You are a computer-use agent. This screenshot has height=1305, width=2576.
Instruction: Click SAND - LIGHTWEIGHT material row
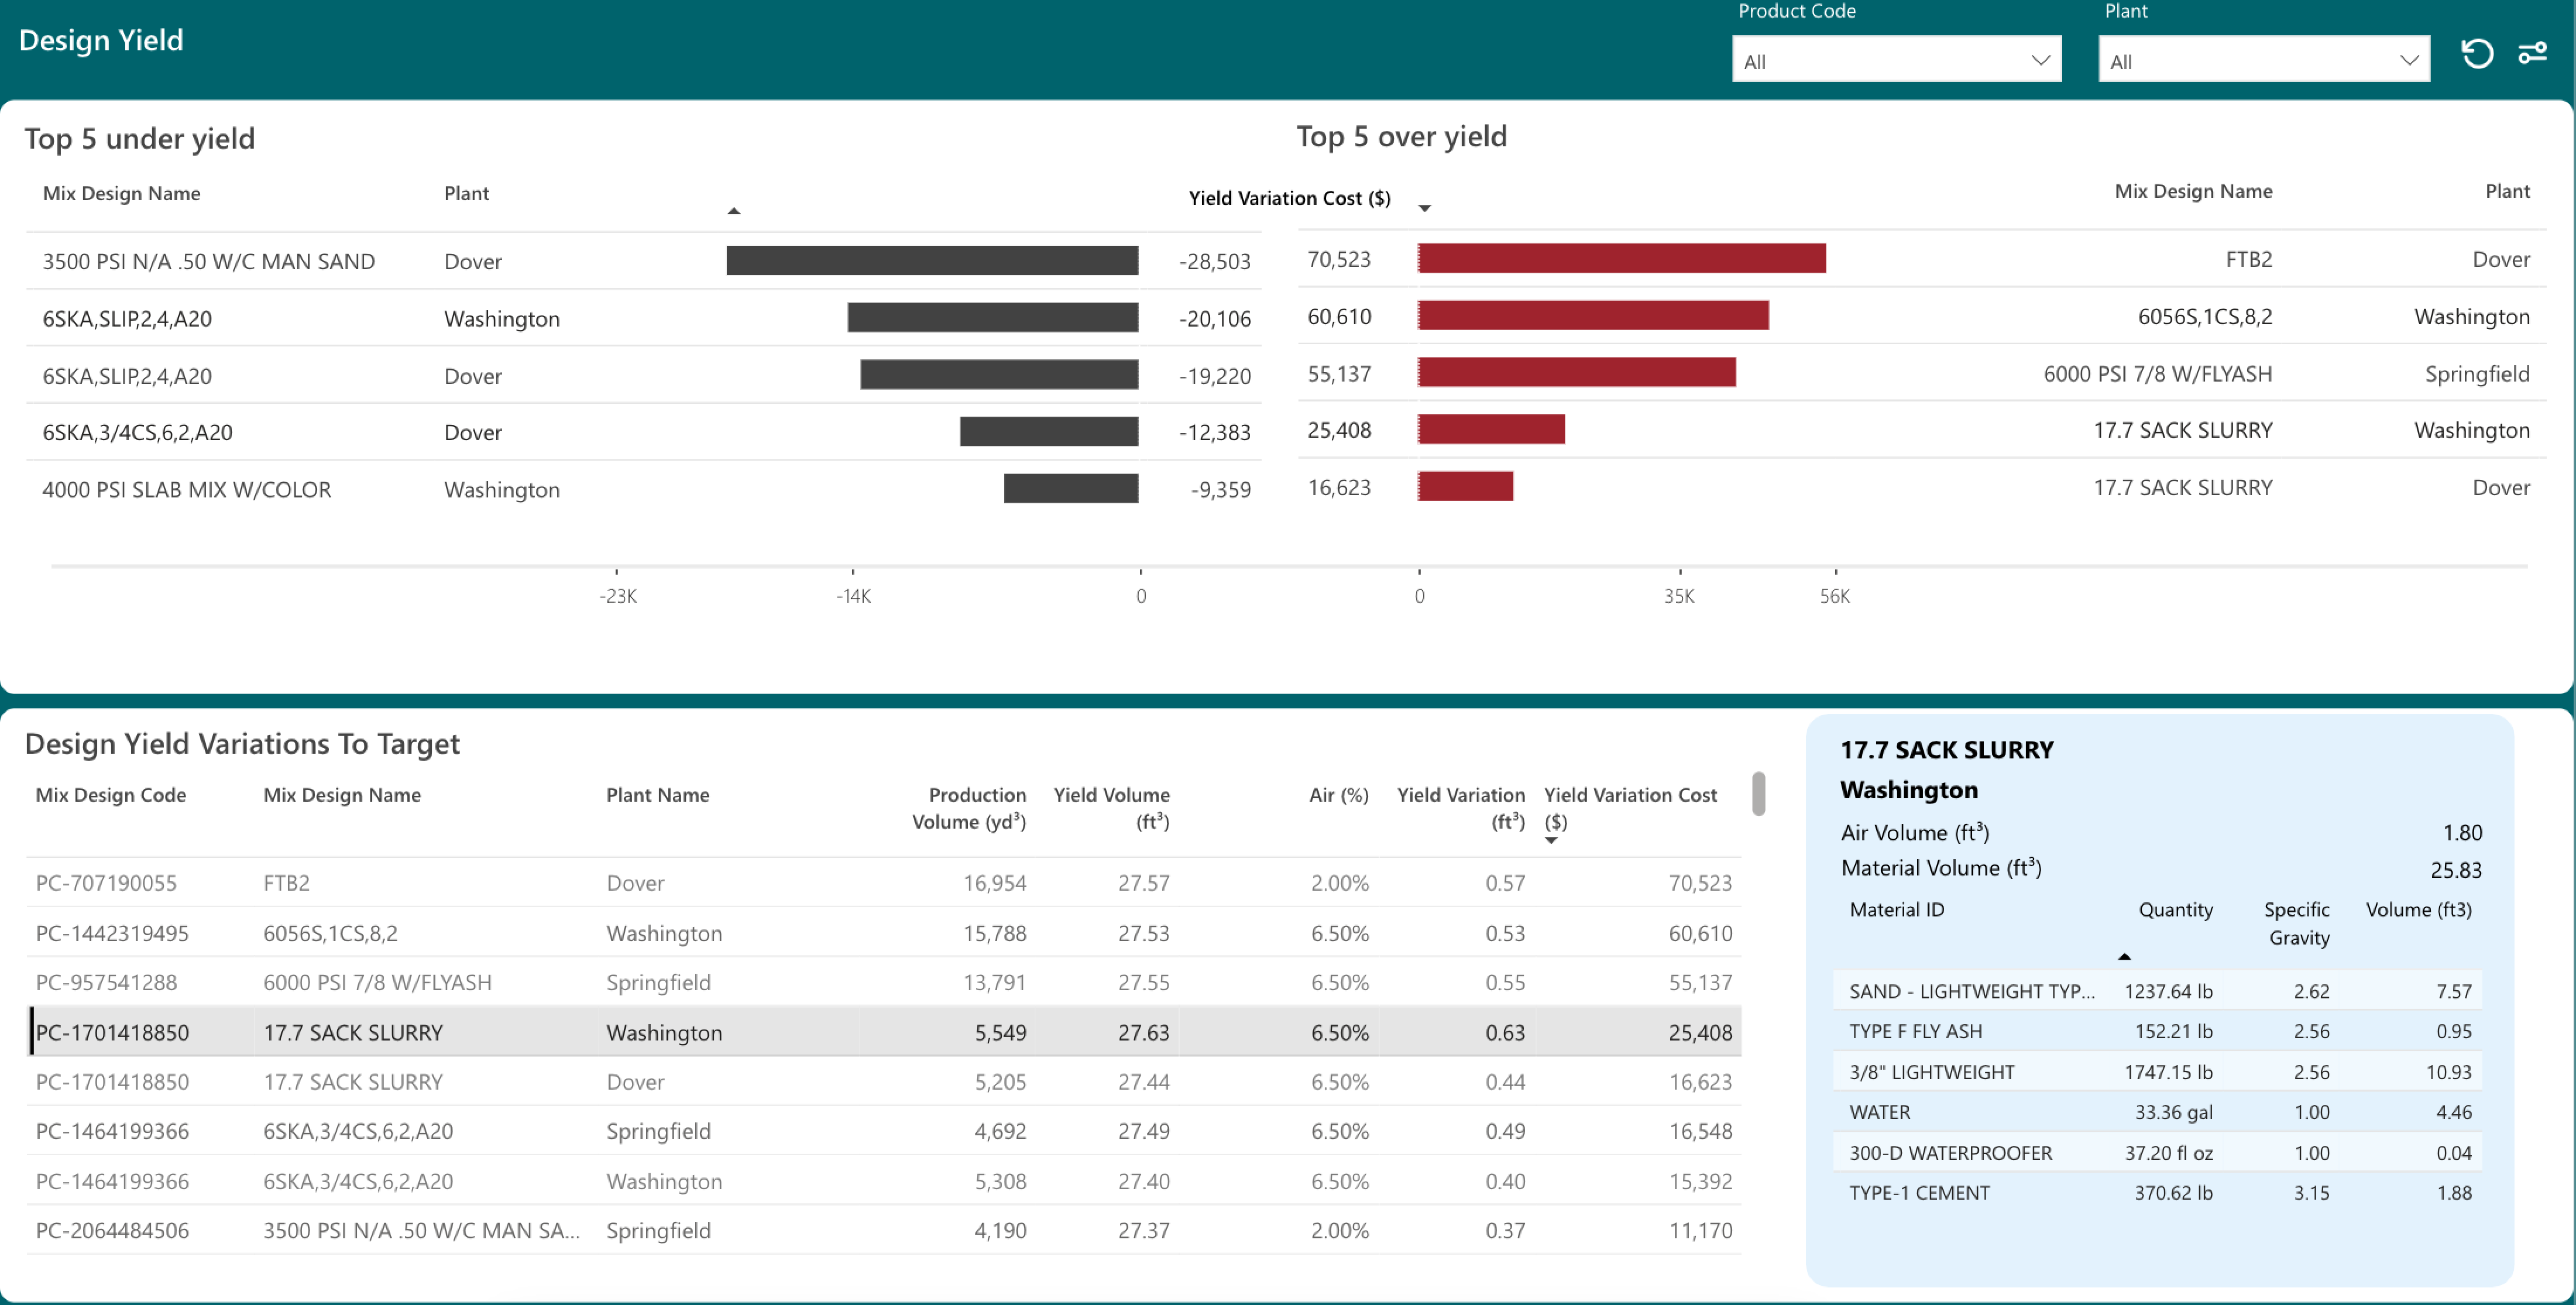[2157, 991]
